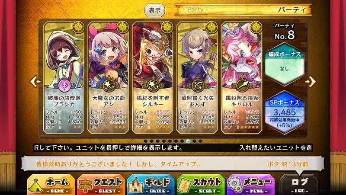Tap the gold compass emblem on シルキー's card
The image size is (346, 195).
point(167,27)
